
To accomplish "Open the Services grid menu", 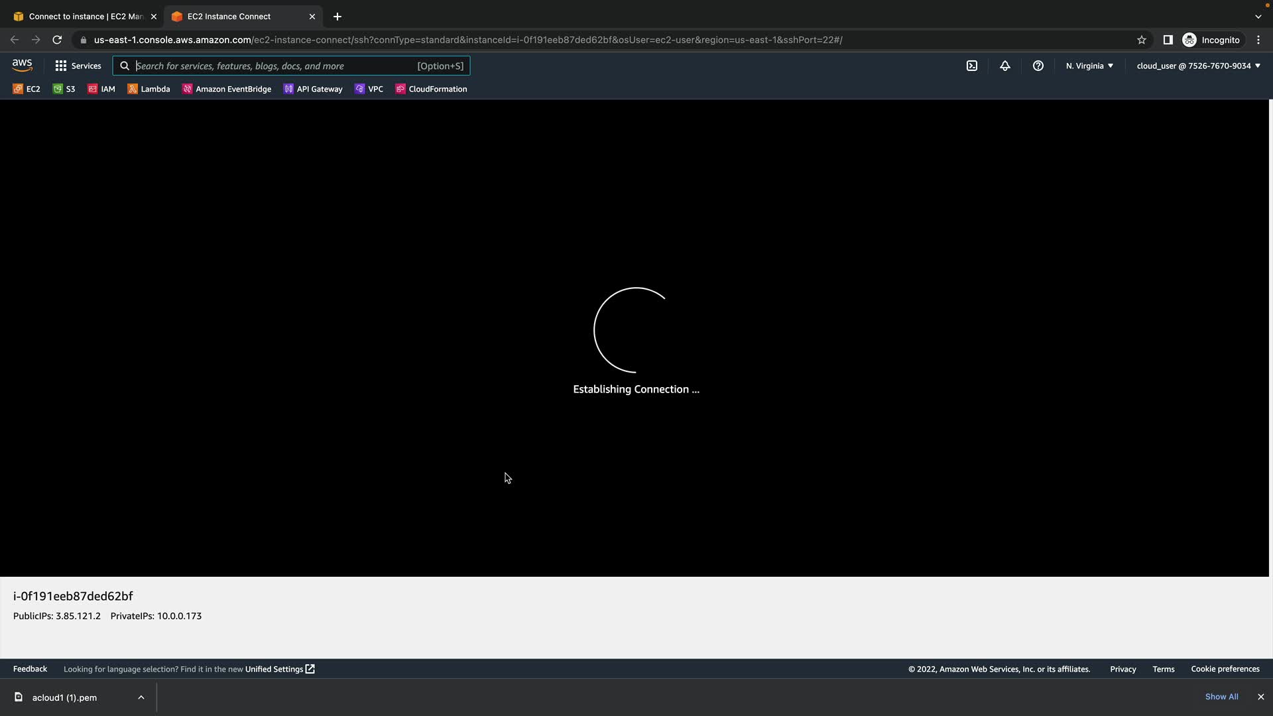I will tap(78, 66).
